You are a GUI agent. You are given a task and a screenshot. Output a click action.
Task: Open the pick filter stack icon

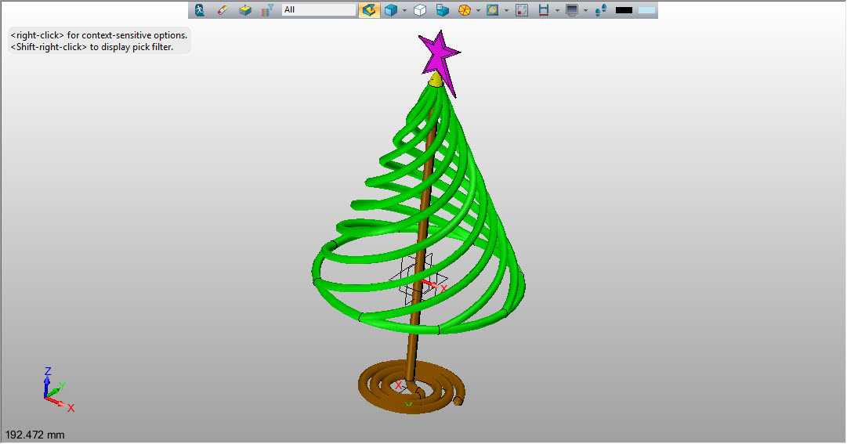pyautogui.click(x=267, y=9)
